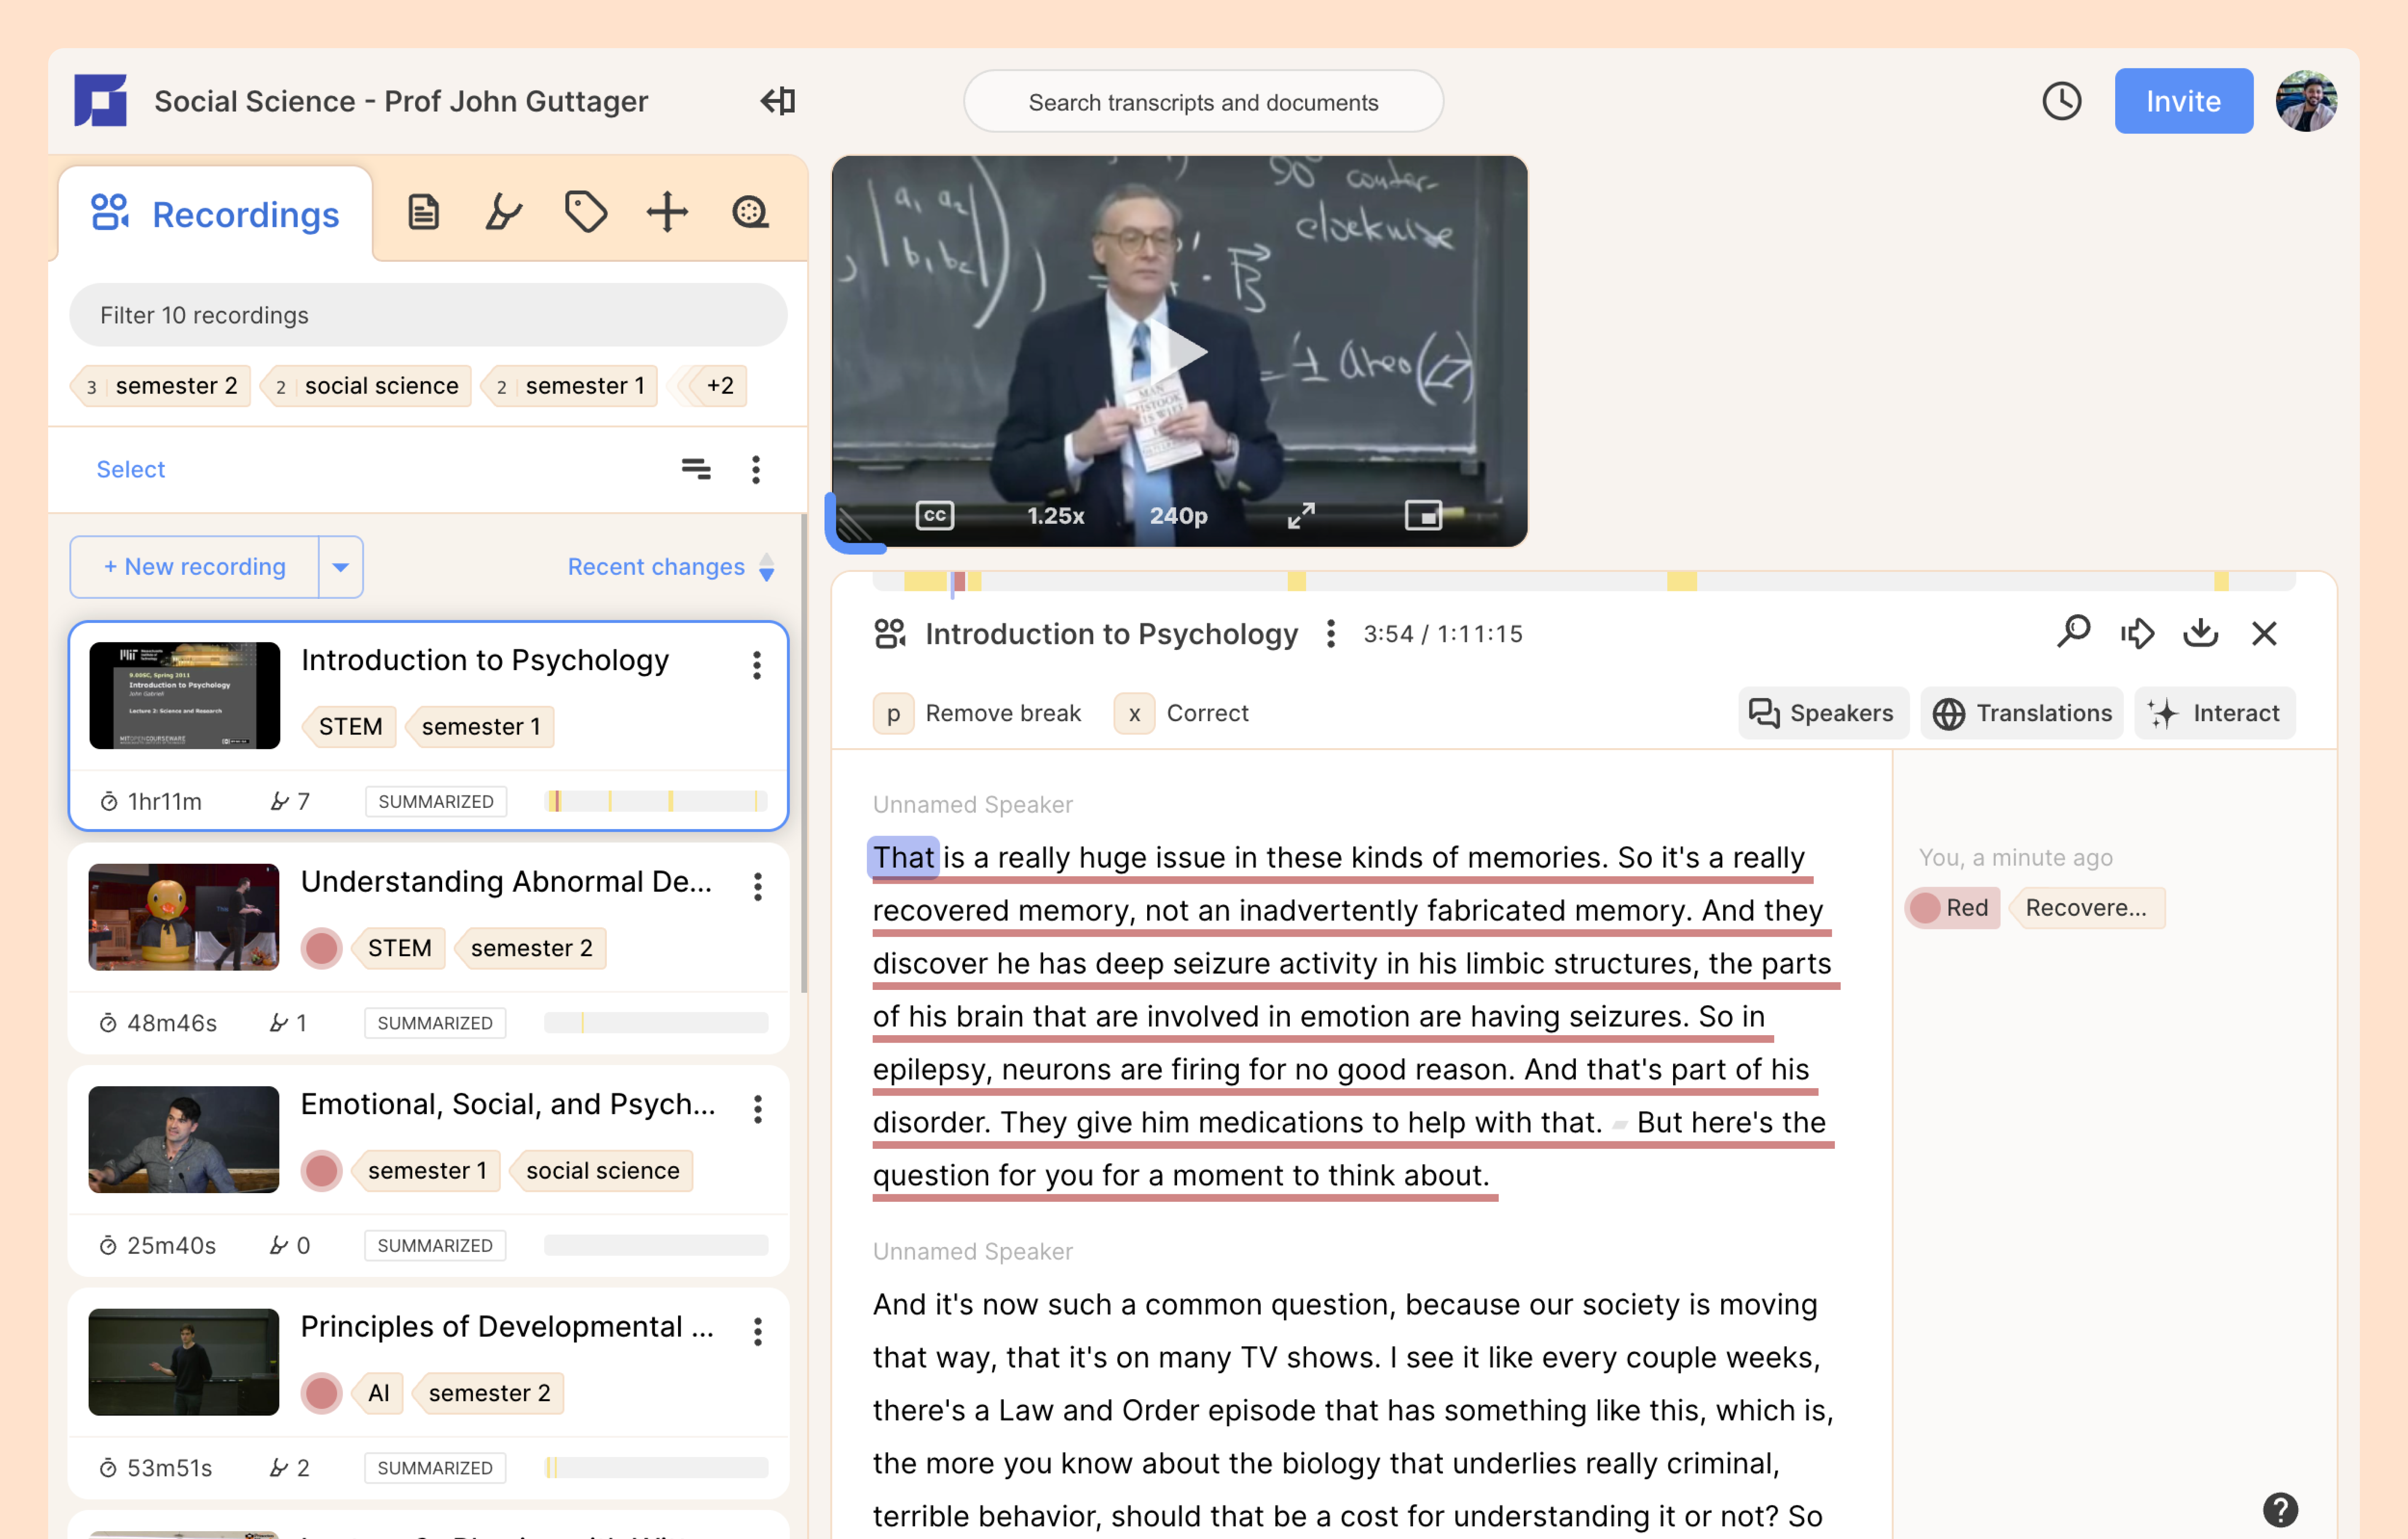
Task: Open Understanding Abnormal De... card options menu
Action: pyautogui.click(x=758, y=887)
